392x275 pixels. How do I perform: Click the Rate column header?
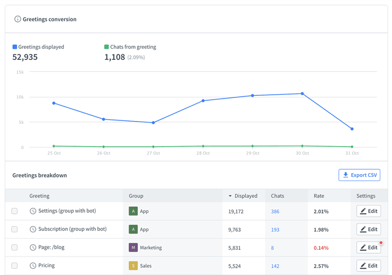319,196
